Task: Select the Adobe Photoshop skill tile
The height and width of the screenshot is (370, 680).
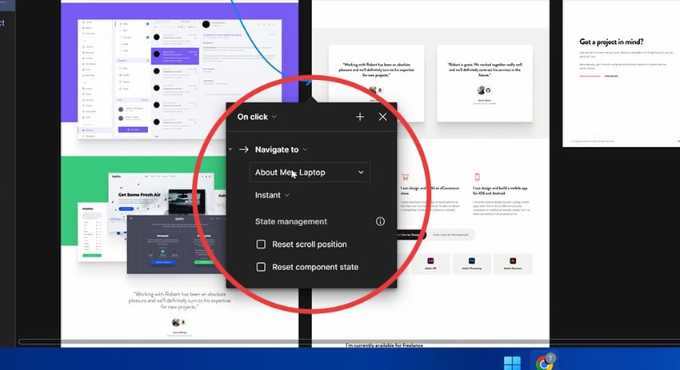Action: tap(471, 264)
